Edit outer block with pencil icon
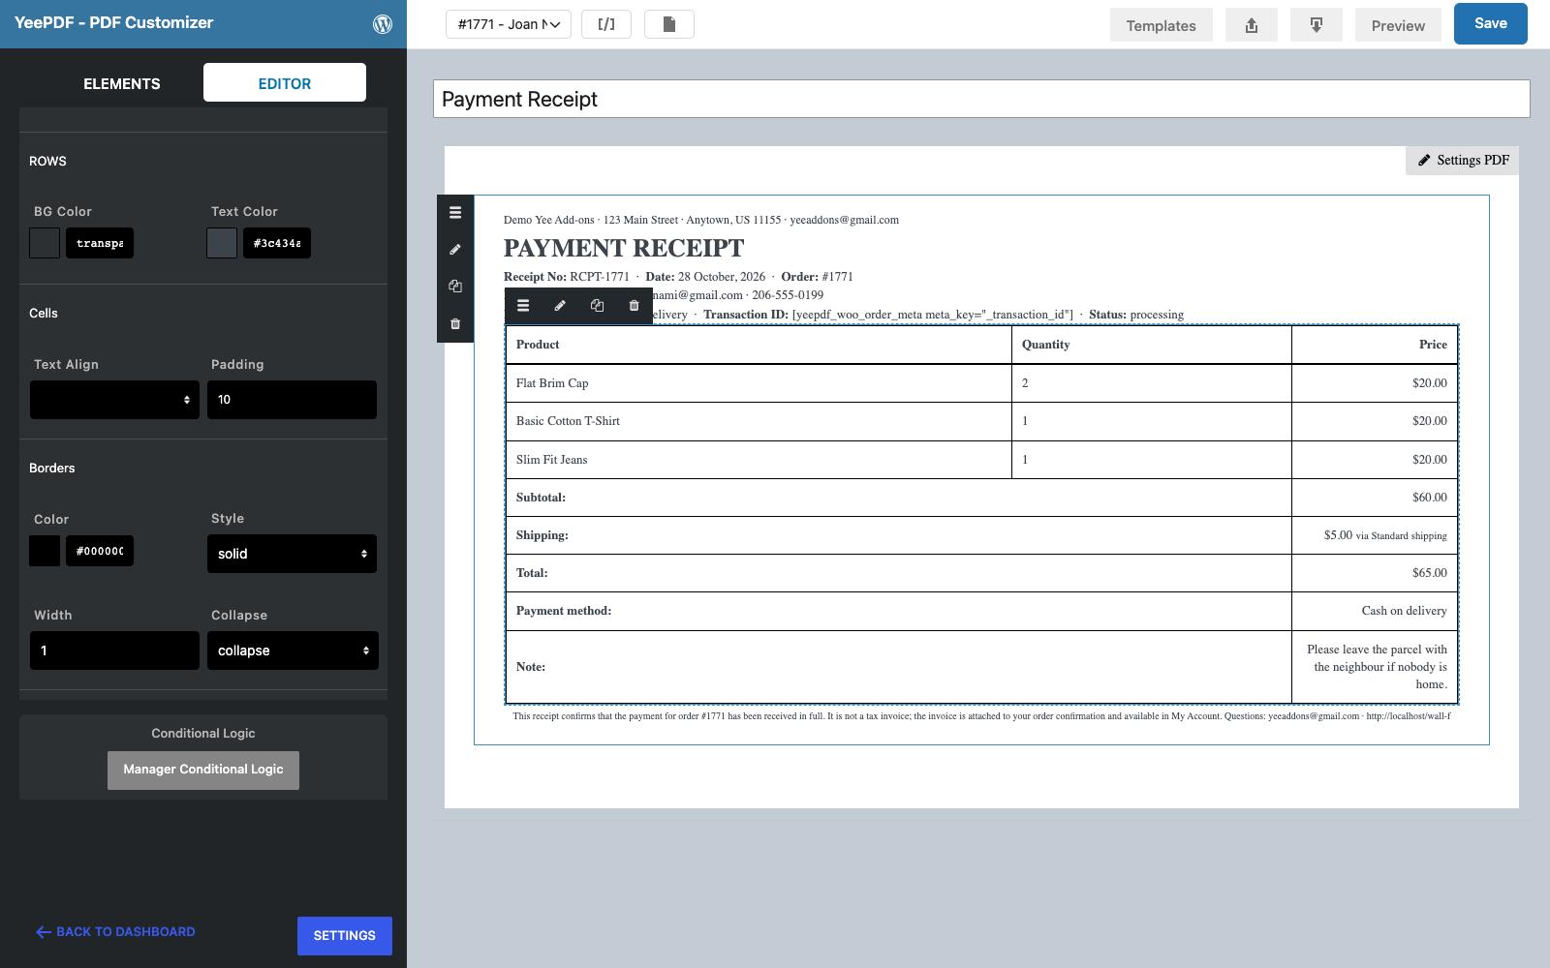The width and height of the screenshot is (1550, 968). (x=455, y=250)
